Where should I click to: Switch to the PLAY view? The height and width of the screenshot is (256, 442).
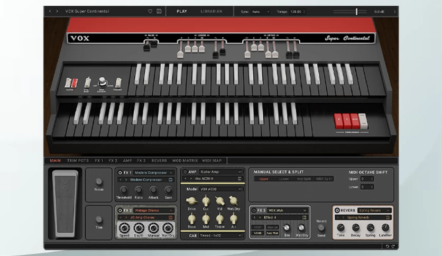pyautogui.click(x=182, y=11)
